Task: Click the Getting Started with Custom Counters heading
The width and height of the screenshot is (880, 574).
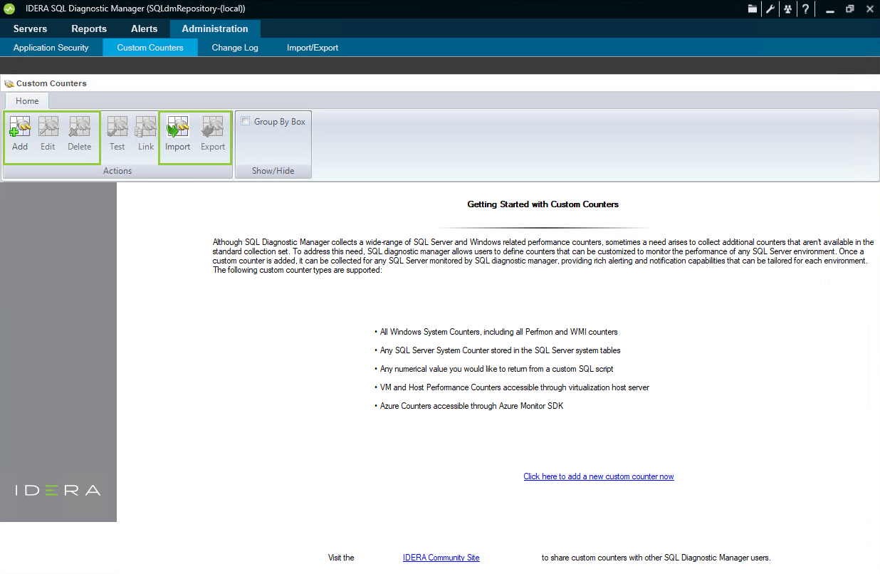Action: 543,204
